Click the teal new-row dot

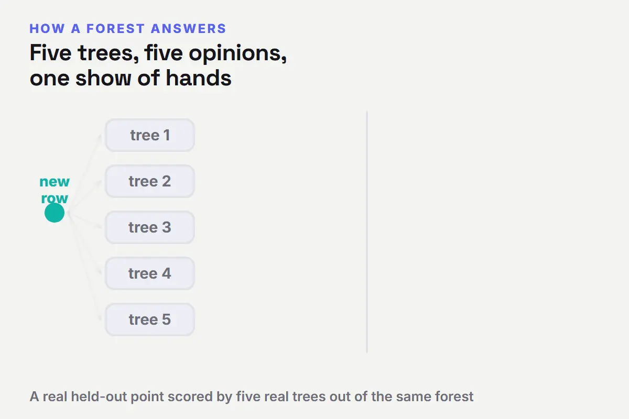click(55, 213)
